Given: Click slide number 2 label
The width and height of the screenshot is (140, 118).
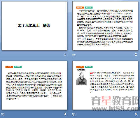Looking at the screenshot, I should click(x=136, y=54).
